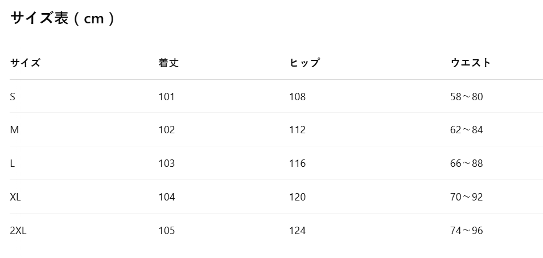
Task: Select the ヒップ column header
Action: tap(305, 63)
